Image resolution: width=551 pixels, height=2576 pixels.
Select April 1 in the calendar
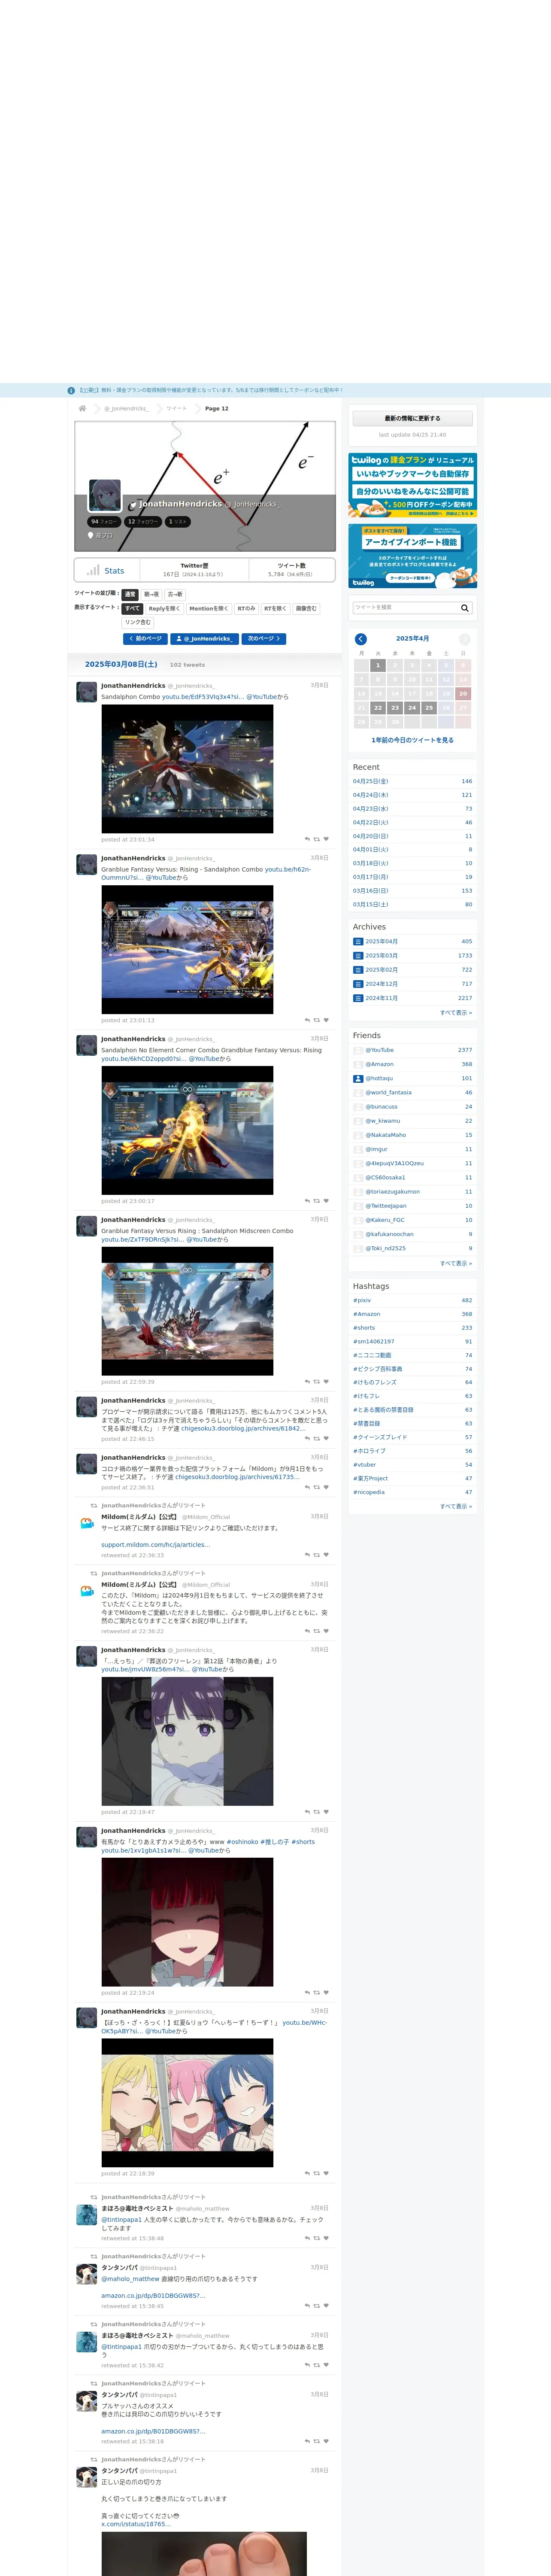tap(378, 665)
